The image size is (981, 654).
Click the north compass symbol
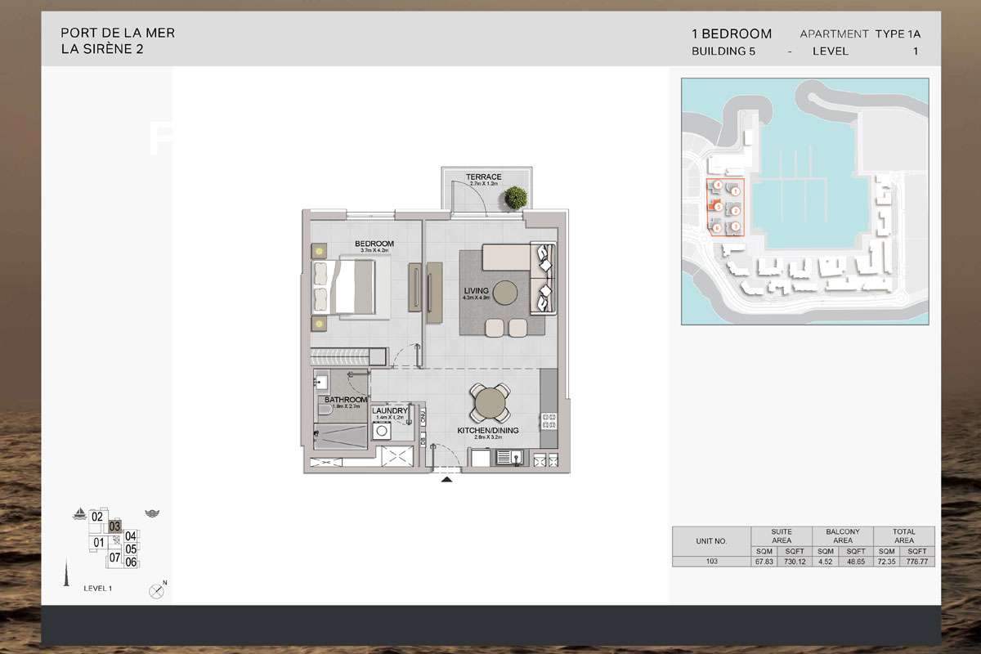pos(156,591)
